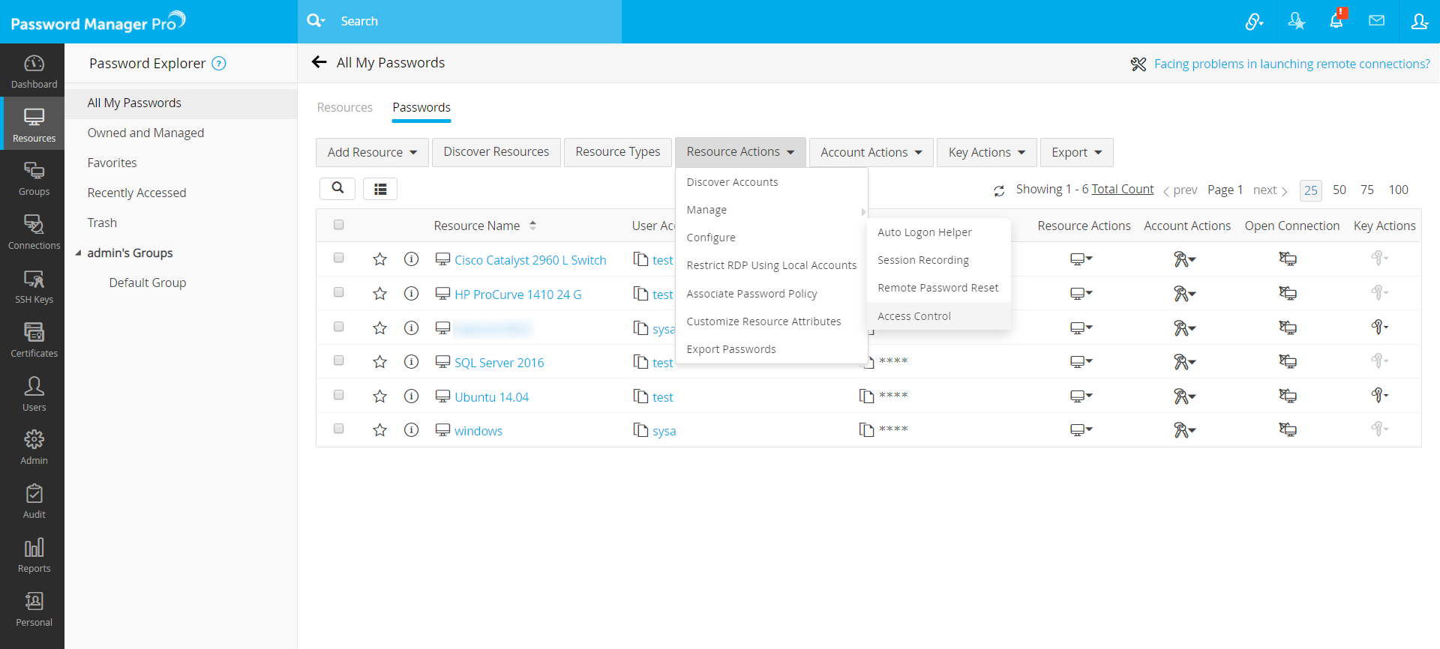The height and width of the screenshot is (649, 1440).
Task: Select all rows with header checkbox
Action: (339, 225)
